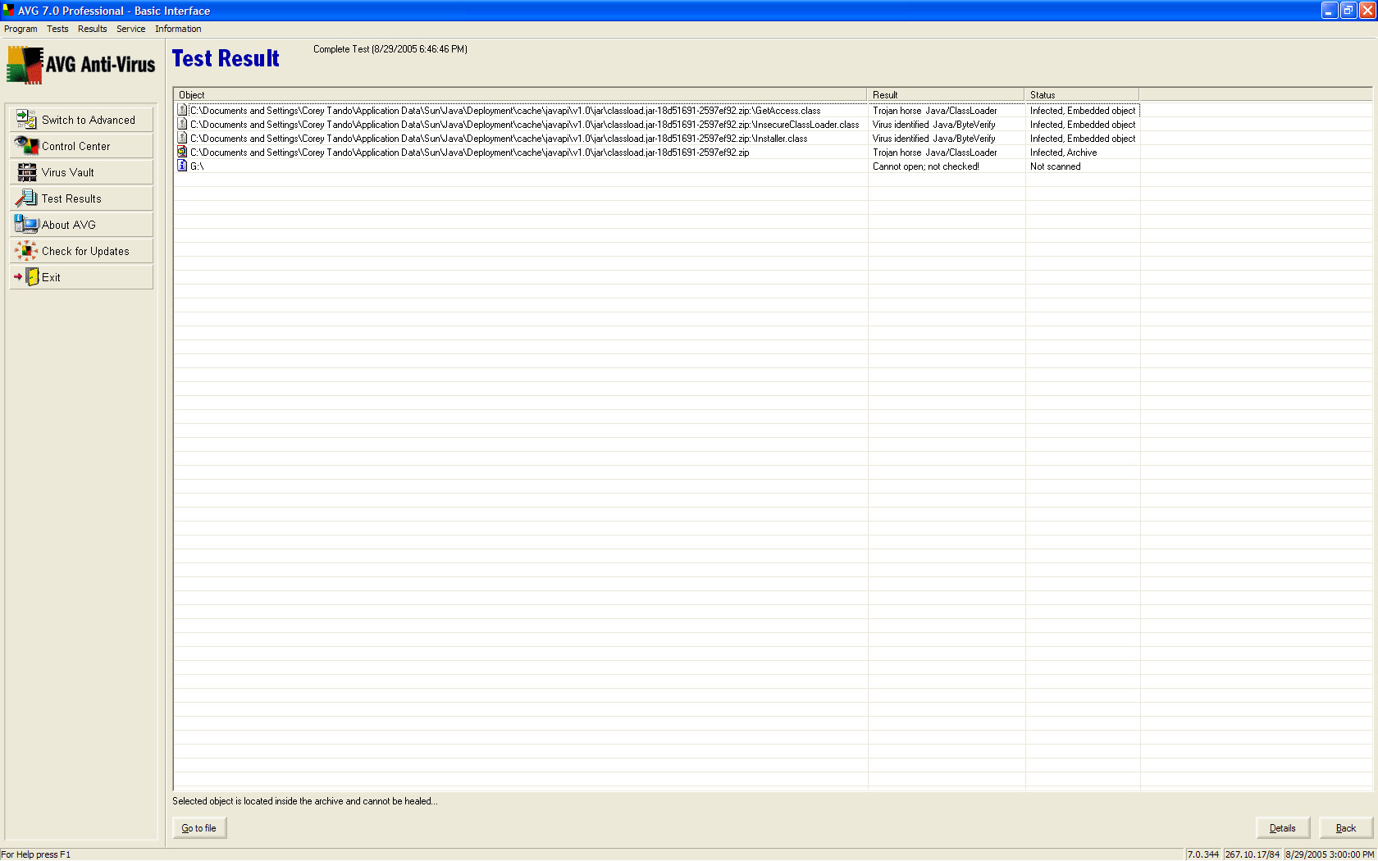1378x861 pixels.
Task: Select the classload.jar zip archive path row
Action: pyautogui.click(x=470, y=153)
